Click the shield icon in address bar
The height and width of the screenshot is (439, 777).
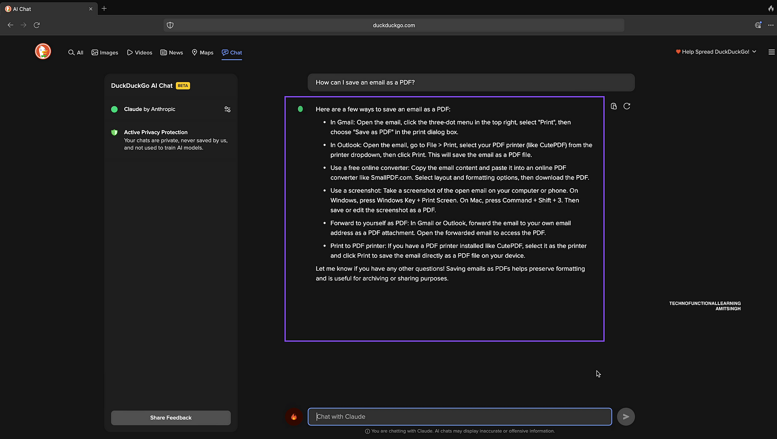170,25
